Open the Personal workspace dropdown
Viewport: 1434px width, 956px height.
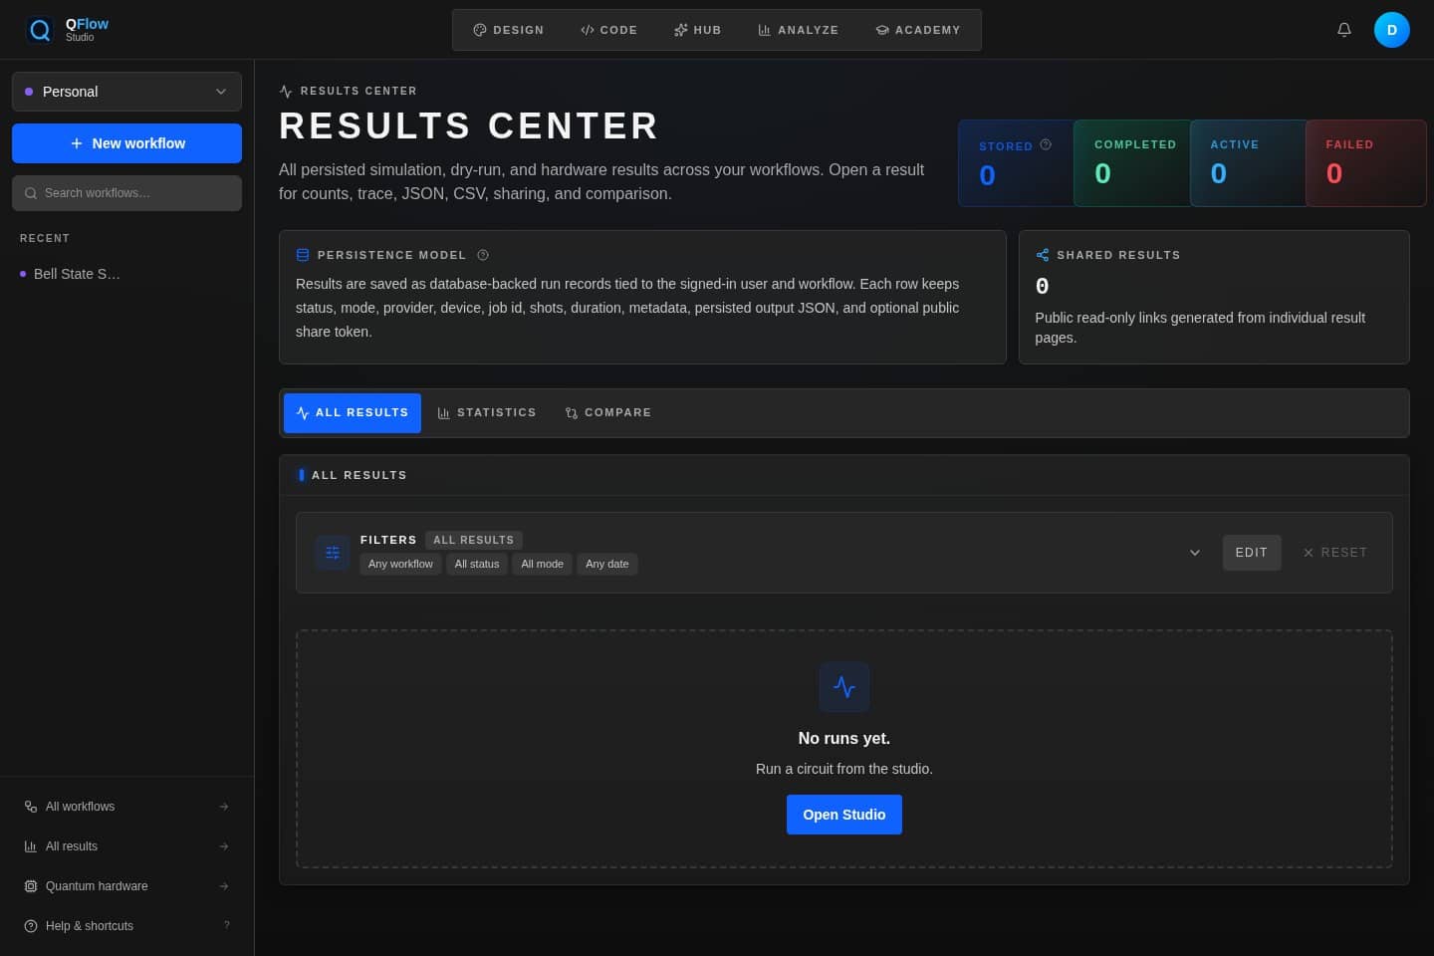126,92
